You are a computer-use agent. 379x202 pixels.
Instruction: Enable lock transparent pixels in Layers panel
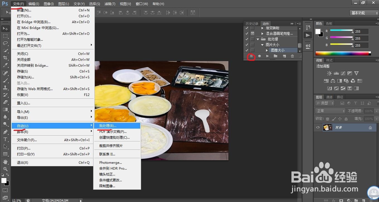328,119
